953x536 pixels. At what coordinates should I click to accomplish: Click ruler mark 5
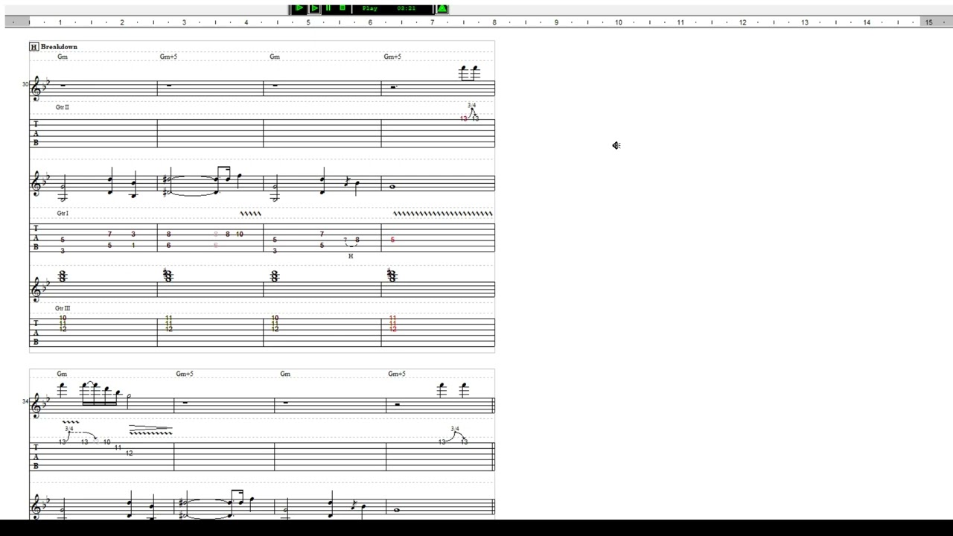tap(308, 22)
